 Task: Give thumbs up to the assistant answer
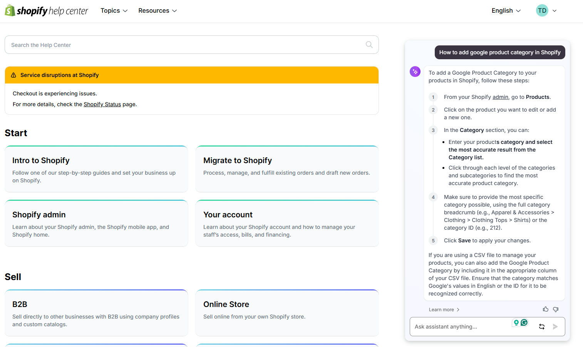coord(546,309)
